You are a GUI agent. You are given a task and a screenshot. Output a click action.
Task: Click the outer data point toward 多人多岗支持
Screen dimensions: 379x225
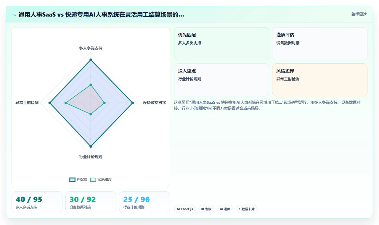[91, 60]
